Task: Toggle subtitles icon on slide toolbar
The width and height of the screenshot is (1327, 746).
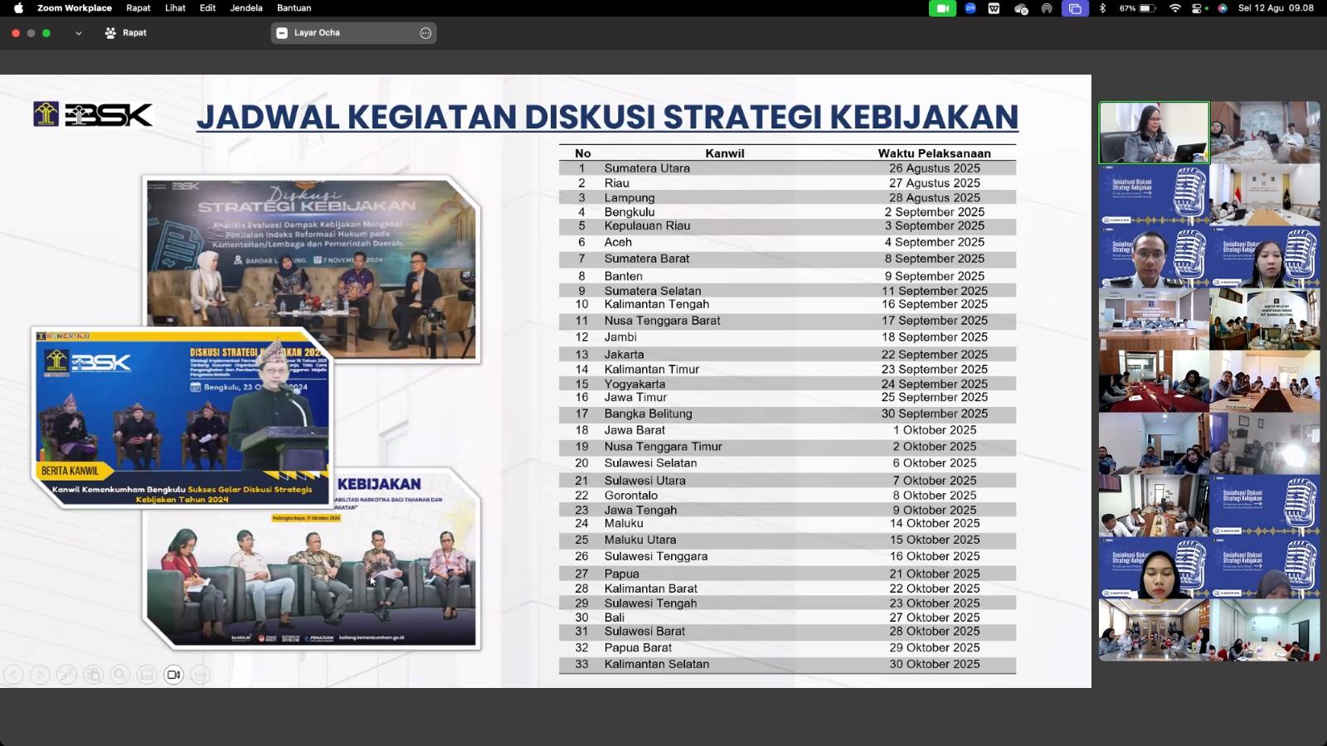Action: click(x=147, y=675)
